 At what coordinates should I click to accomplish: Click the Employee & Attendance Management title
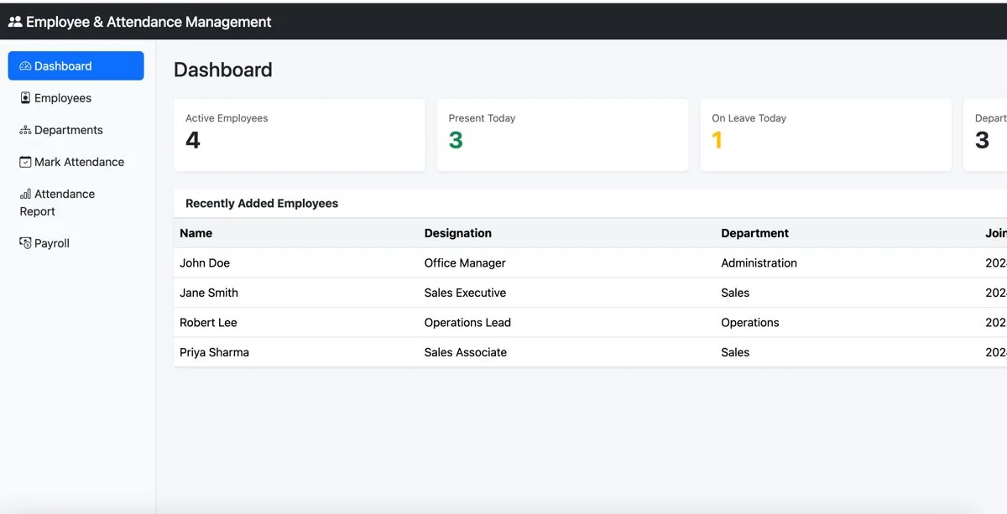point(149,22)
